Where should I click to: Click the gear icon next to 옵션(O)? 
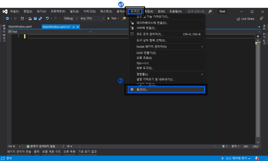pos(132,90)
